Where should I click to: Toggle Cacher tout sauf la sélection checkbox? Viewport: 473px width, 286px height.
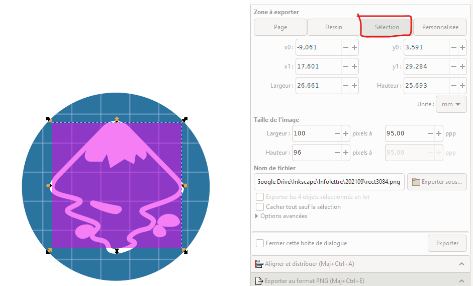pos(260,207)
